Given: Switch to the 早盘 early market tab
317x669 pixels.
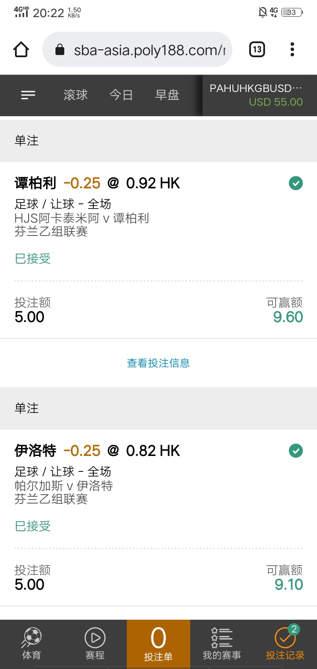Looking at the screenshot, I should coord(167,95).
